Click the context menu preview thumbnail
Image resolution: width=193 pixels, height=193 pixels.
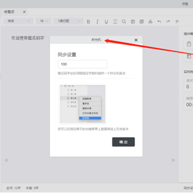click(83, 104)
